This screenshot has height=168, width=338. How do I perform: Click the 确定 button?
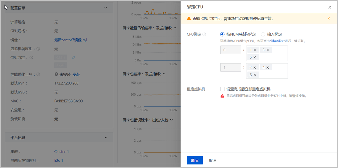pyautogui.click(x=195, y=160)
